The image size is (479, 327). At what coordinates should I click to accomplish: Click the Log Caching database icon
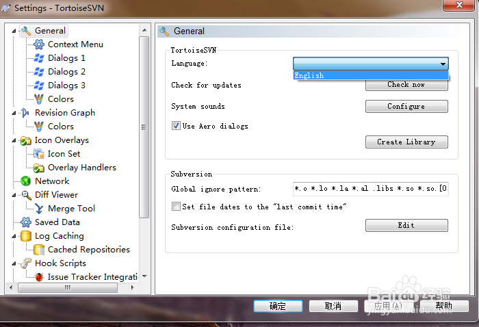click(26, 236)
